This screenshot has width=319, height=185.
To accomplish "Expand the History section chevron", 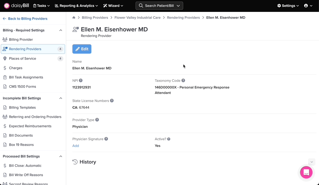I will pos(312,162).
